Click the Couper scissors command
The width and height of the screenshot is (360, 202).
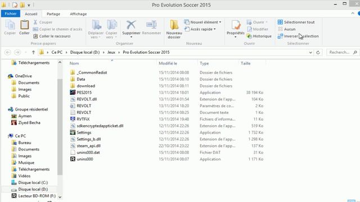click(43, 22)
